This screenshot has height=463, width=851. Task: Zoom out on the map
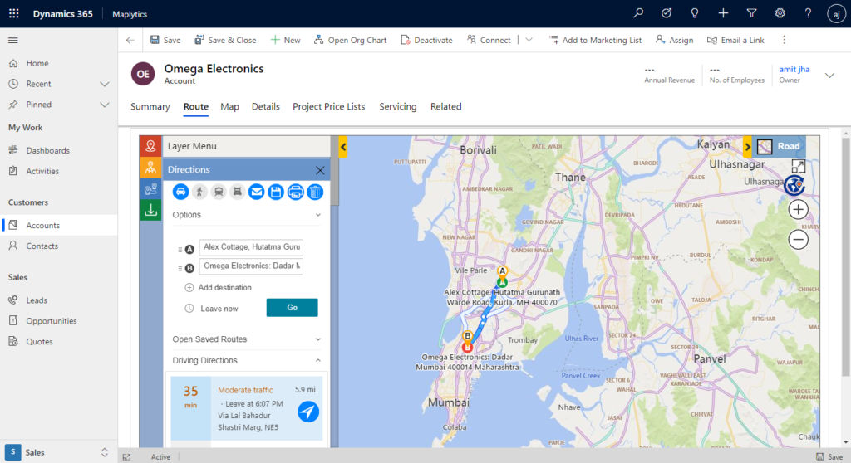[799, 239]
